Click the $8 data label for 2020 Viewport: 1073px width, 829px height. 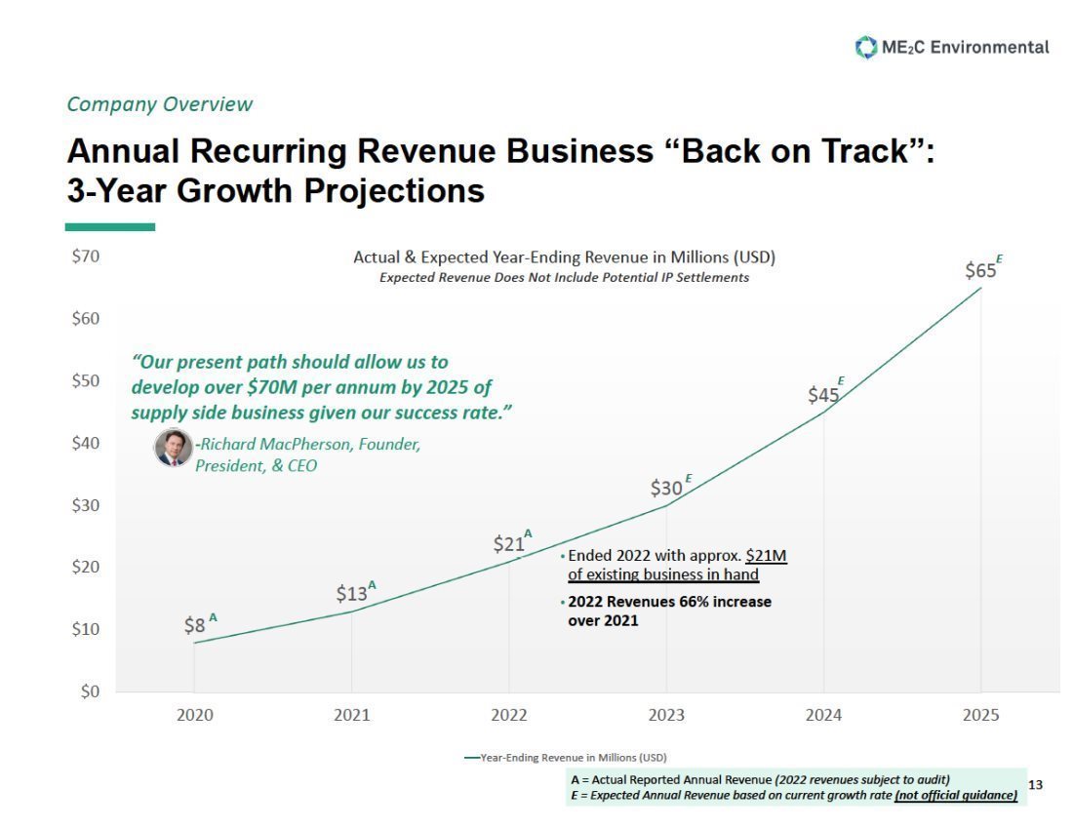[195, 625]
